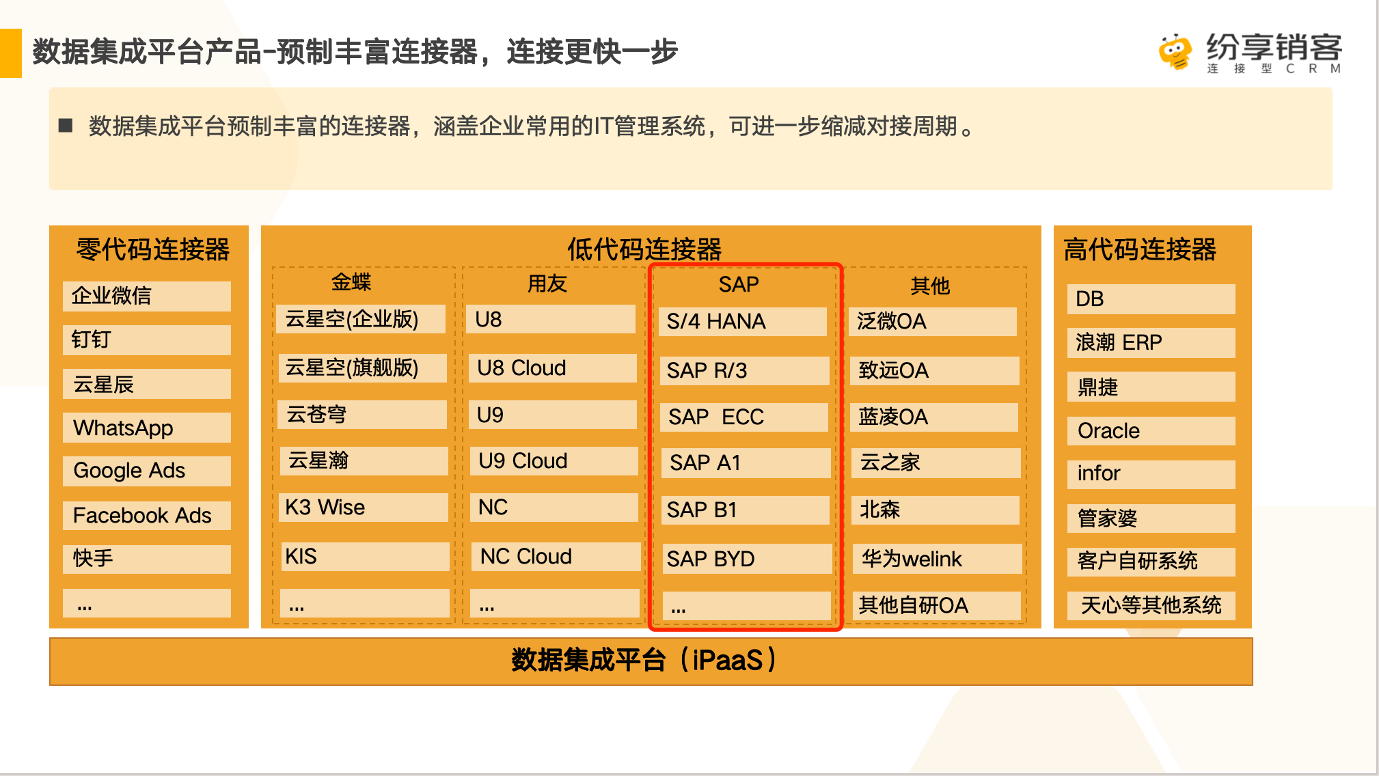The image size is (1379, 776).
Task: Click the Facebook Ads connector
Action: point(147,515)
